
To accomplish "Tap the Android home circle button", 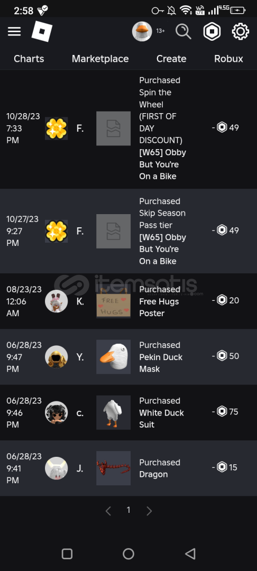I will (128, 554).
